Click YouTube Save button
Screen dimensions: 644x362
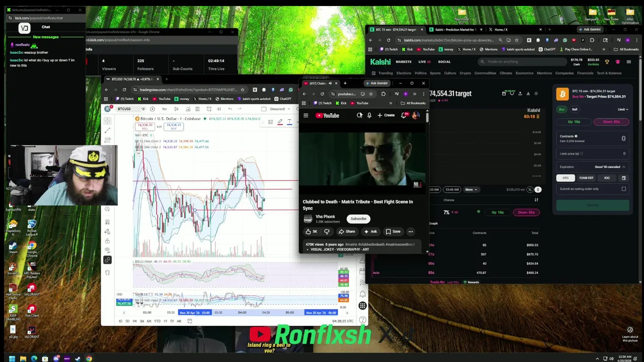click(393, 232)
